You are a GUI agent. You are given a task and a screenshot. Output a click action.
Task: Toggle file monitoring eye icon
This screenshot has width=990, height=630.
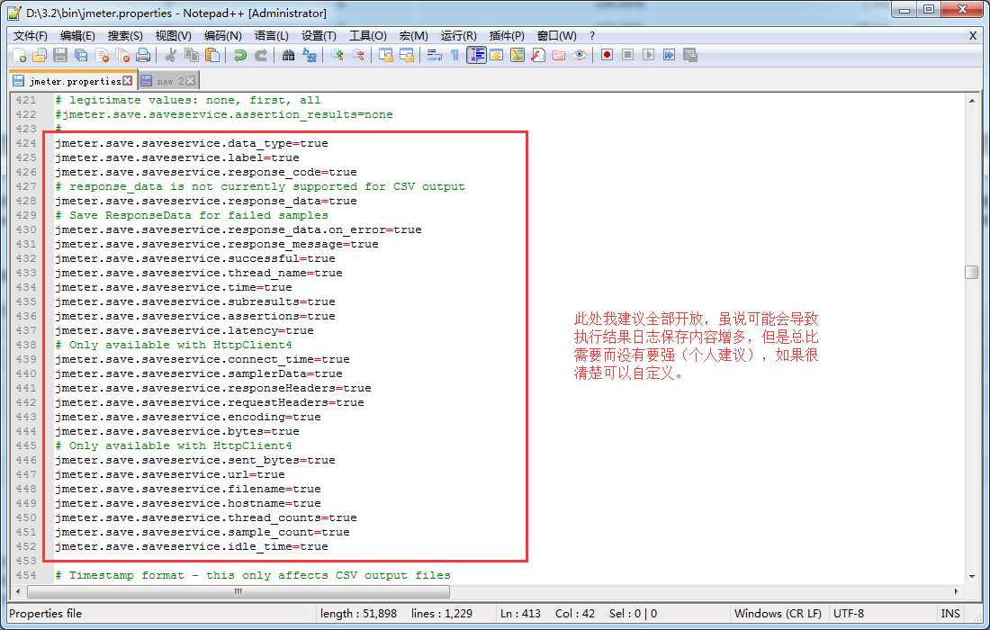click(580, 56)
